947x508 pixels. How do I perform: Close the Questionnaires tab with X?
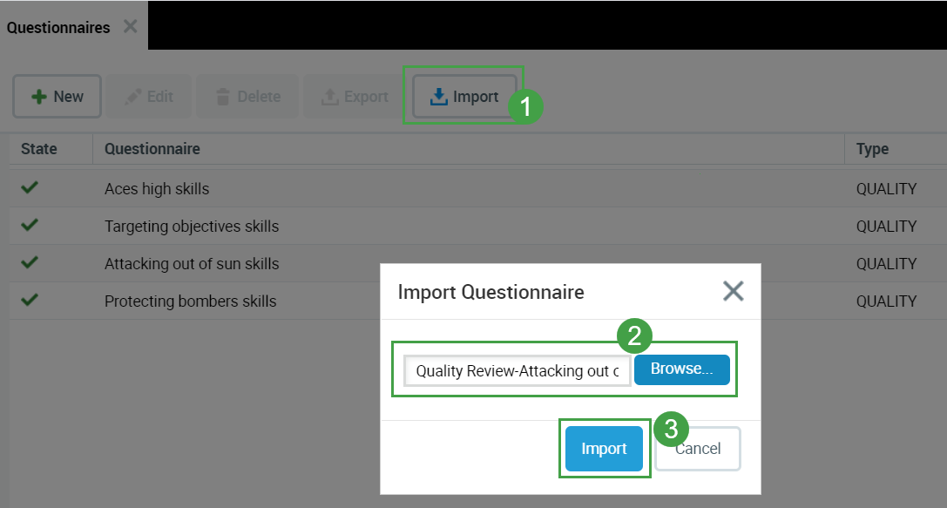pyautogui.click(x=130, y=26)
